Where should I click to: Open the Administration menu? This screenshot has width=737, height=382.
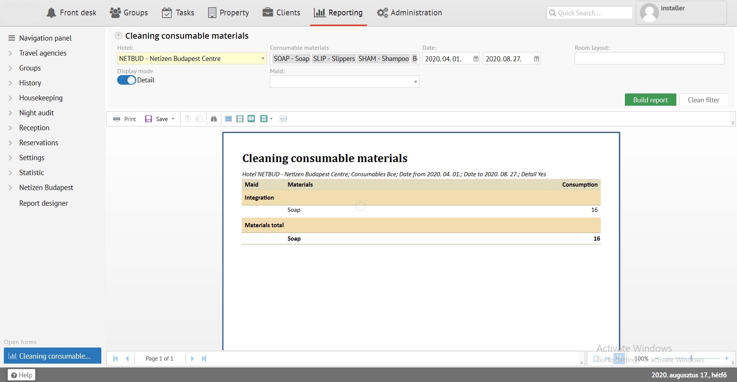(x=409, y=13)
